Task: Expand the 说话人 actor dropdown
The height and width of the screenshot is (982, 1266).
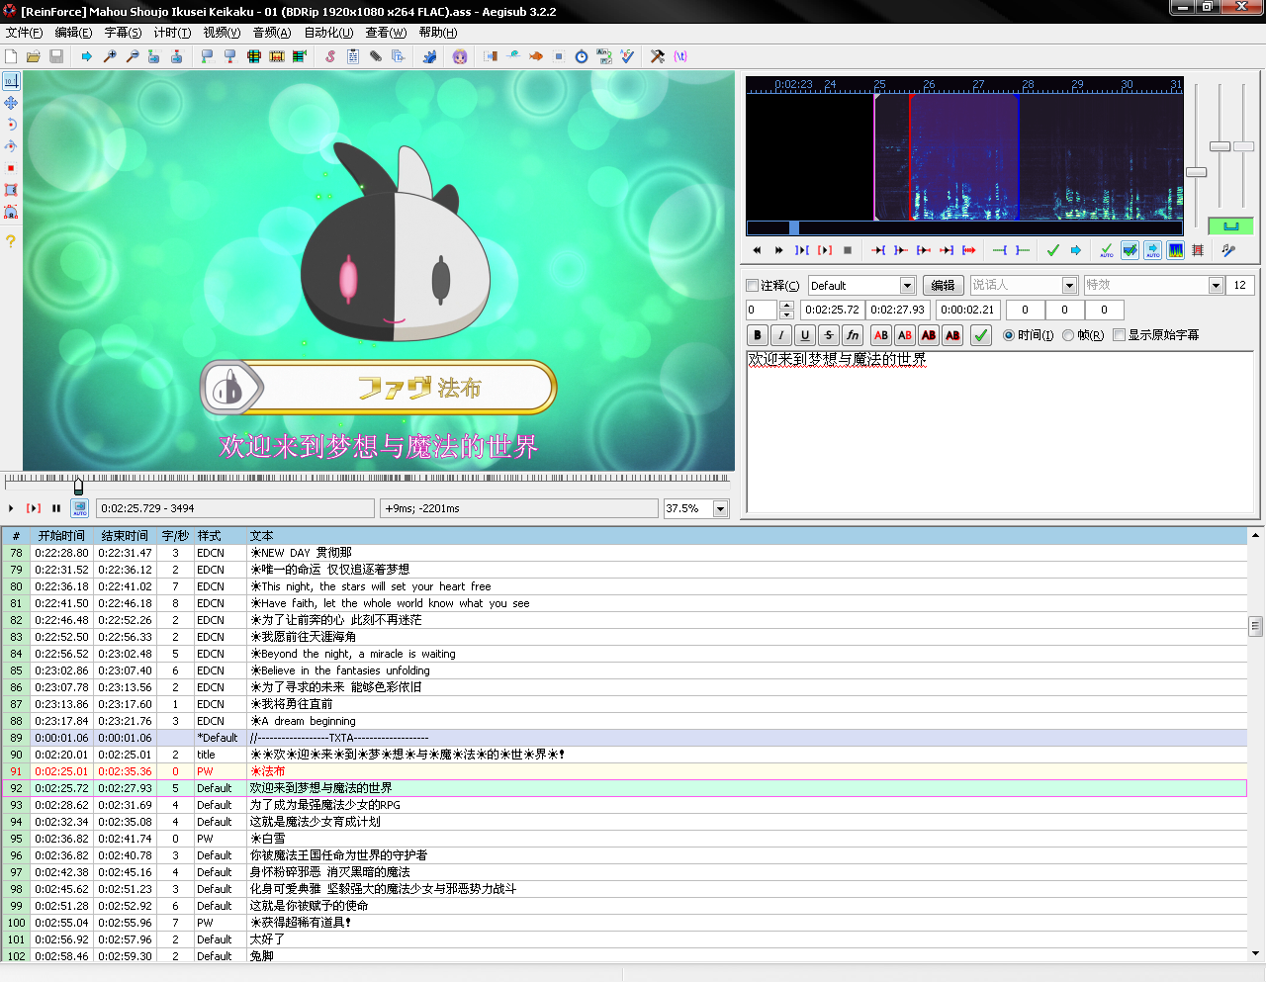Action: pos(1069,286)
